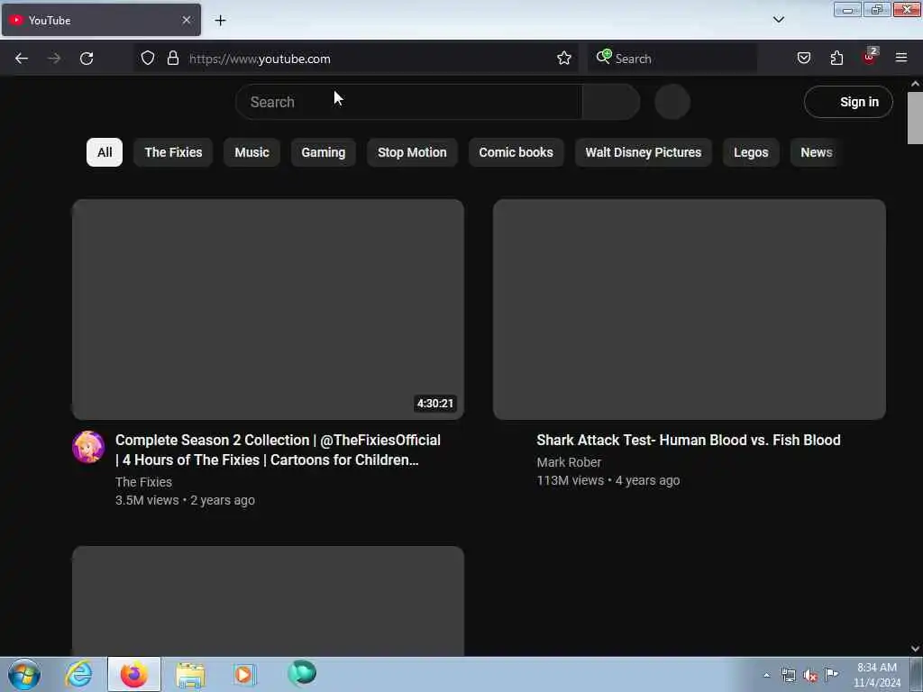Select the News filter chip
Image resolution: width=923 pixels, height=692 pixels.
click(x=816, y=152)
